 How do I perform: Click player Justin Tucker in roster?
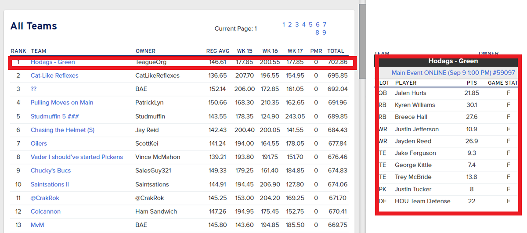(413, 189)
